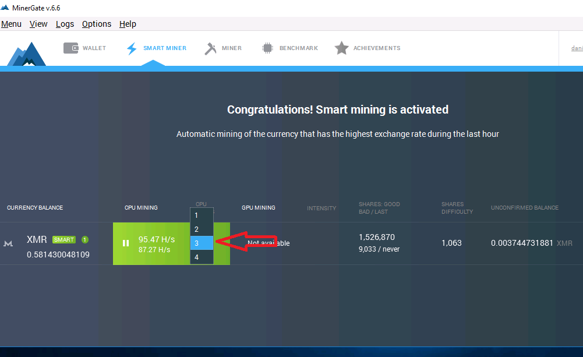Click the GPU Mining column header

(x=259, y=207)
